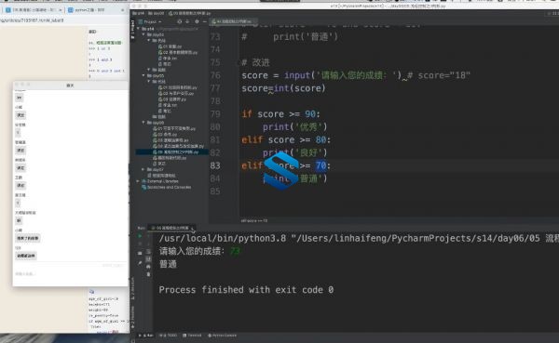This screenshot has height=343, width=559.
Task: Expand the day07 folder
Action: coord(143,169)
